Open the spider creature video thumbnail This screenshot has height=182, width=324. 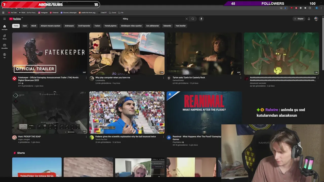coord(281,53)
